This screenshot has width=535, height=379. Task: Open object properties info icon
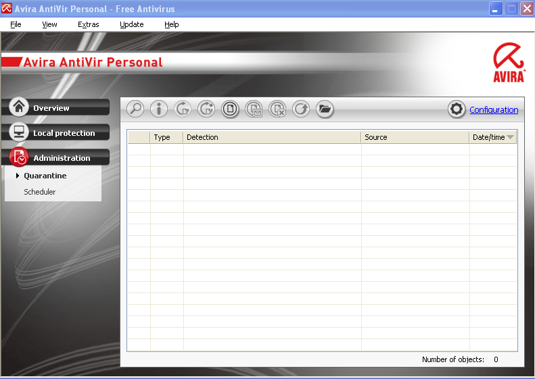coord(159,109)
